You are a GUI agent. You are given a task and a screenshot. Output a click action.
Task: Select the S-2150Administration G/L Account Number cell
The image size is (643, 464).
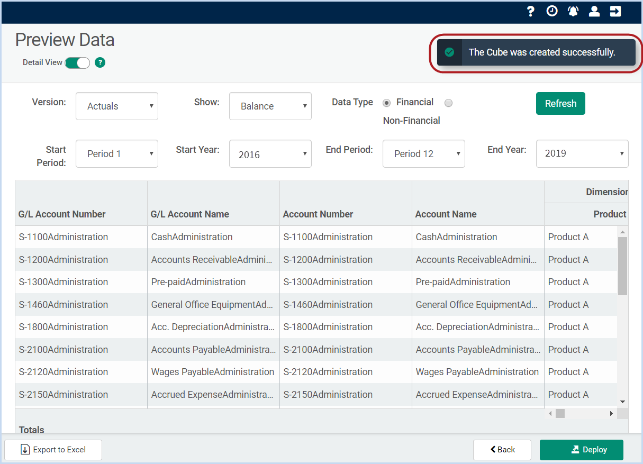(81, 395)
